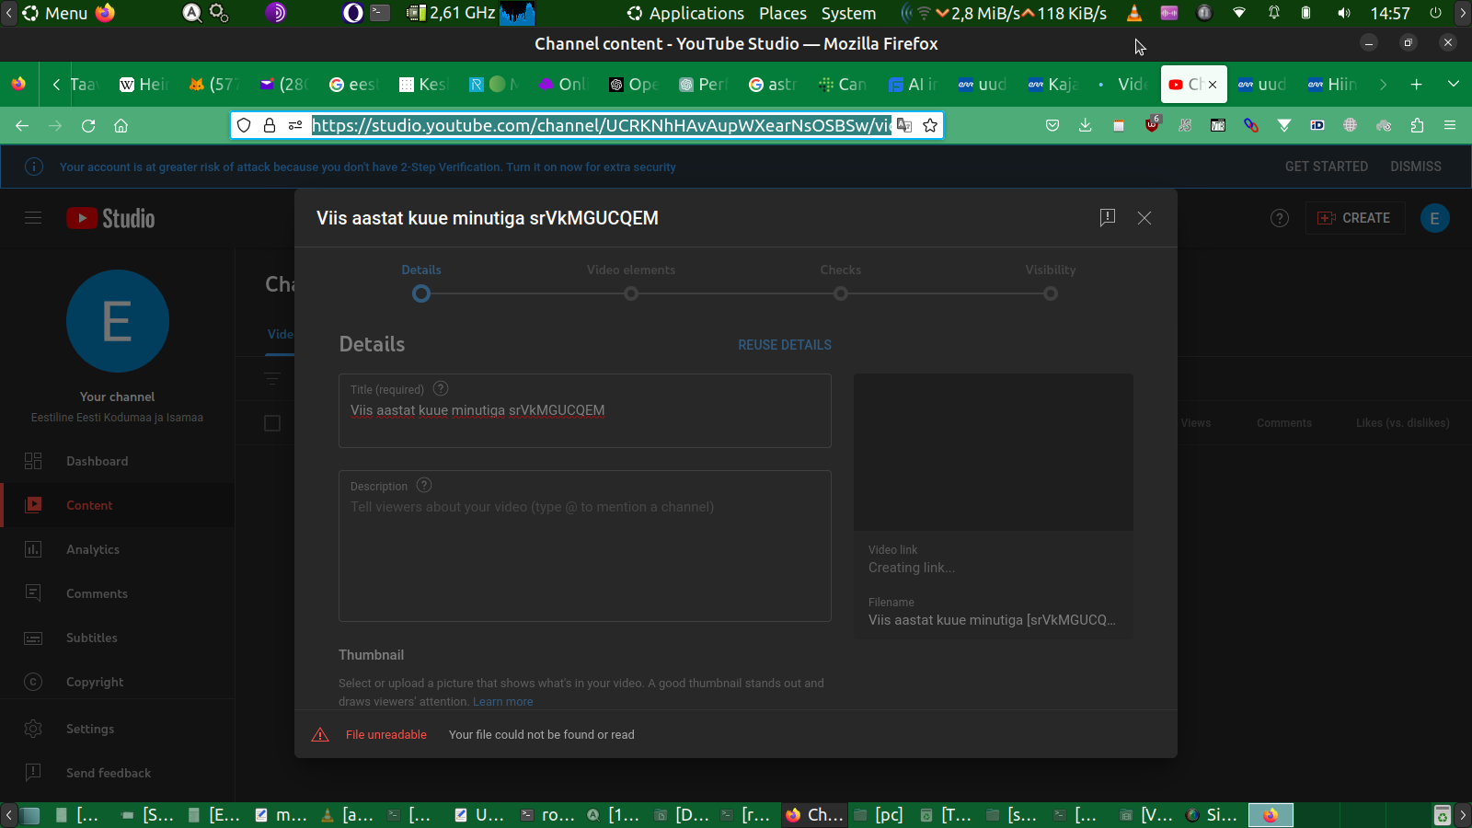Image resolution: width=1472 pixels, height=828 pixels.
Task: Click the title help question mark icon
Action: (x=441, y=388)
